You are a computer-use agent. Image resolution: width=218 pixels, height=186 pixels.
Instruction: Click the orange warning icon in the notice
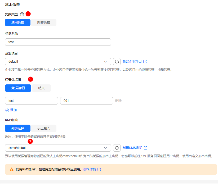pyautogui.click(x=12, y=170)
